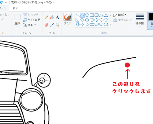The image size is (153, 124).
Task: Click shapes gallery scroll up arrow
Action: click(x=110, y=15)
